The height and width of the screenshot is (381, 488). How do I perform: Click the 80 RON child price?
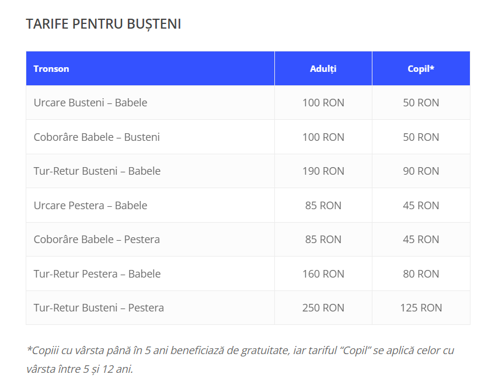pyautogui.click(x=421, y=274)
